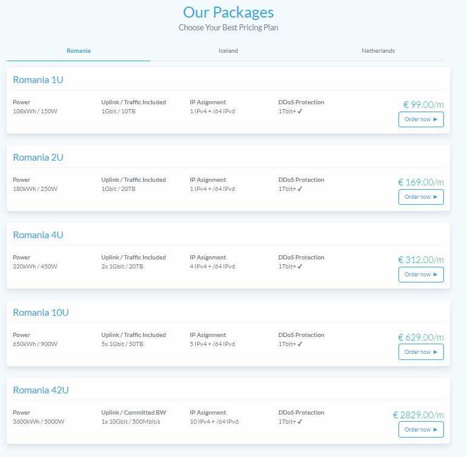Click the DDoS checkmark in Romania 10U
Viewport: 467px width, 457px height.
tap(300, 344)
